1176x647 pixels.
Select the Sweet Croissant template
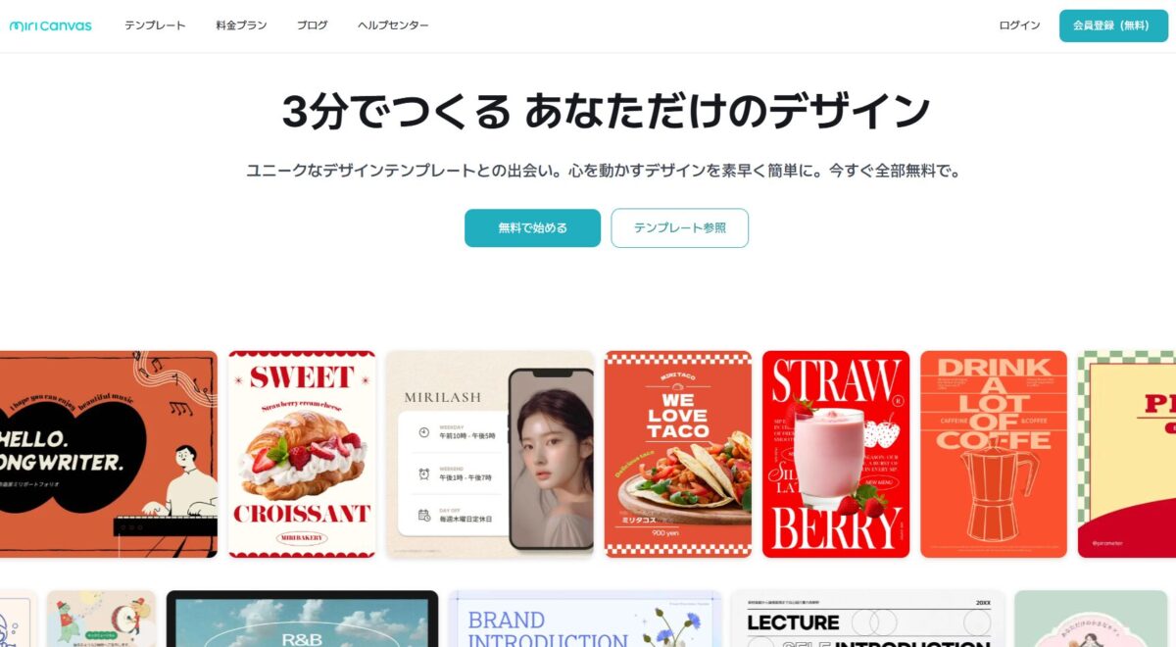302,454
